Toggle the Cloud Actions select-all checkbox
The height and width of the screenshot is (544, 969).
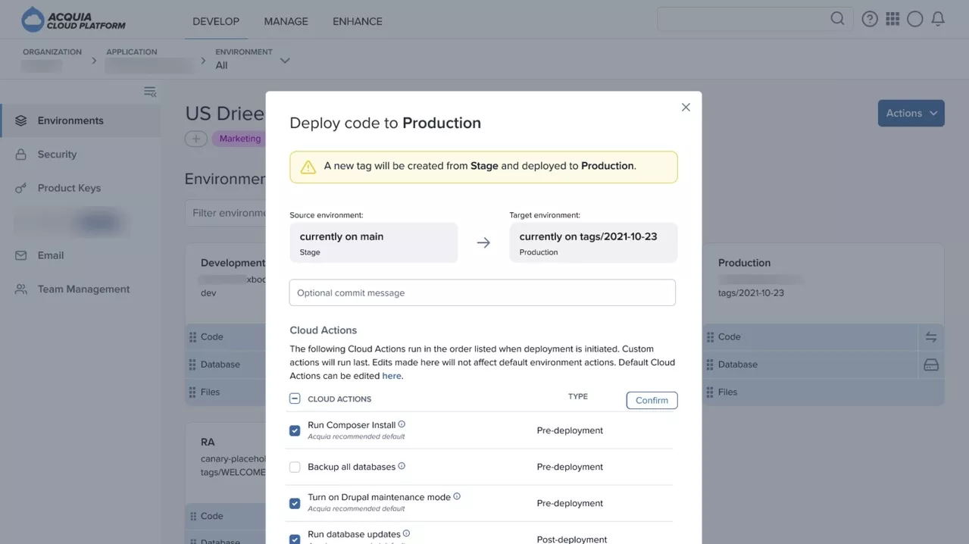tap(295, 399)
